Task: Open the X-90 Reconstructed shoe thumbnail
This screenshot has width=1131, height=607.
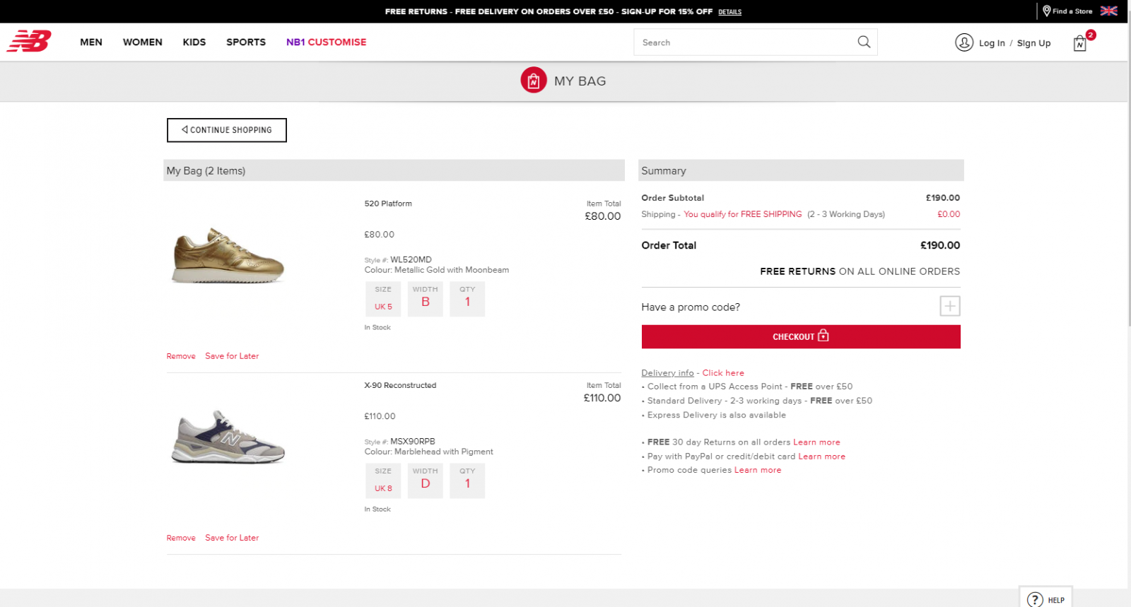Action: point(228,437)
